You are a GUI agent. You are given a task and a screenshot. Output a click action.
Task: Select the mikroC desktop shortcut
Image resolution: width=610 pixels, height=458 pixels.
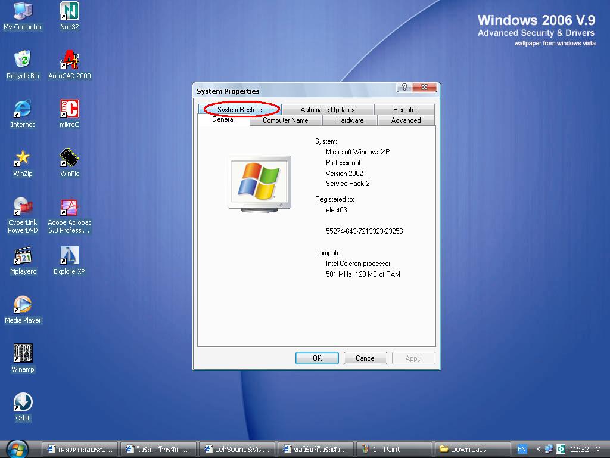(69, 114)
